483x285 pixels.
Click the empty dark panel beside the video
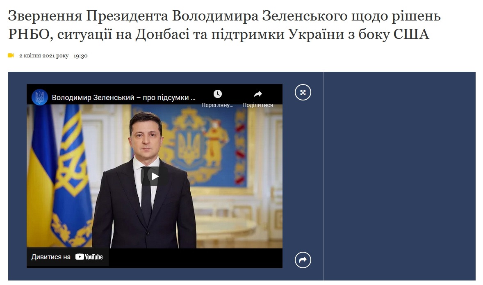(x=399, y=176)
